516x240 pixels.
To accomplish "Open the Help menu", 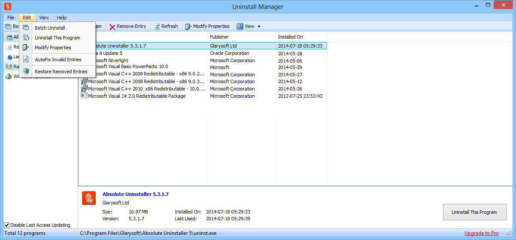I will coord(62,18).
